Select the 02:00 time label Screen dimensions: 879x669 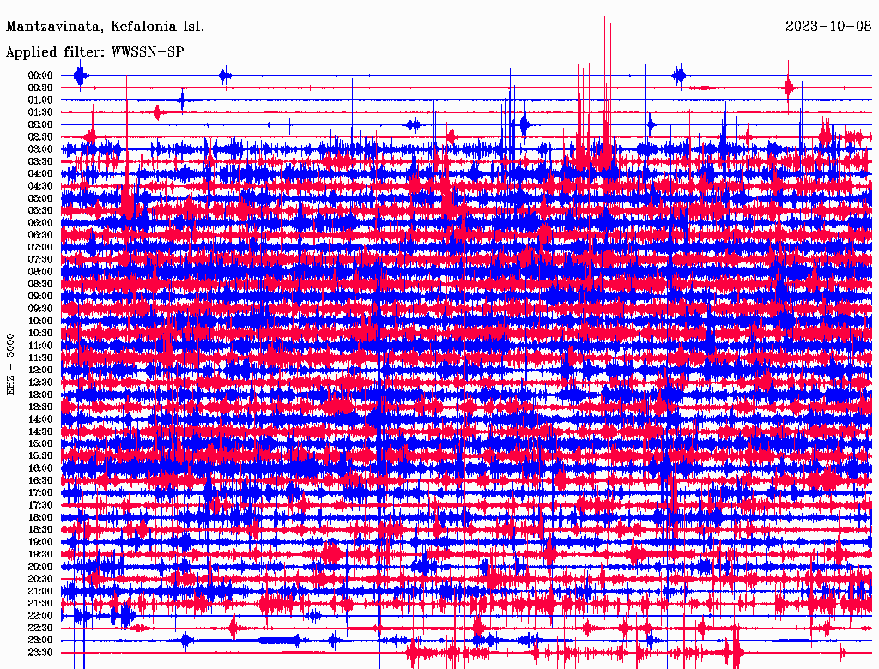(40, 125)
